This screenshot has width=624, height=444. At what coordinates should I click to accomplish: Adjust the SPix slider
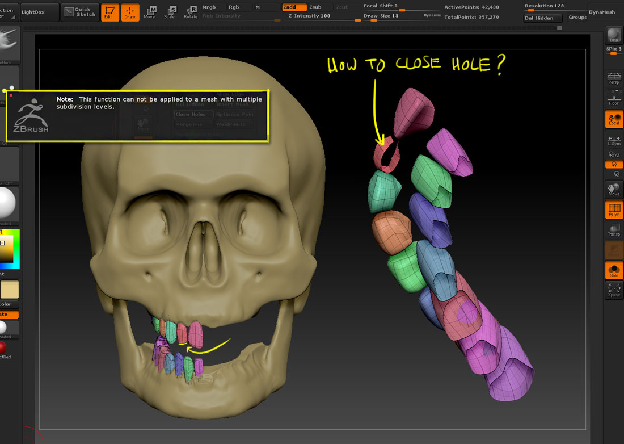click(614, 50)
